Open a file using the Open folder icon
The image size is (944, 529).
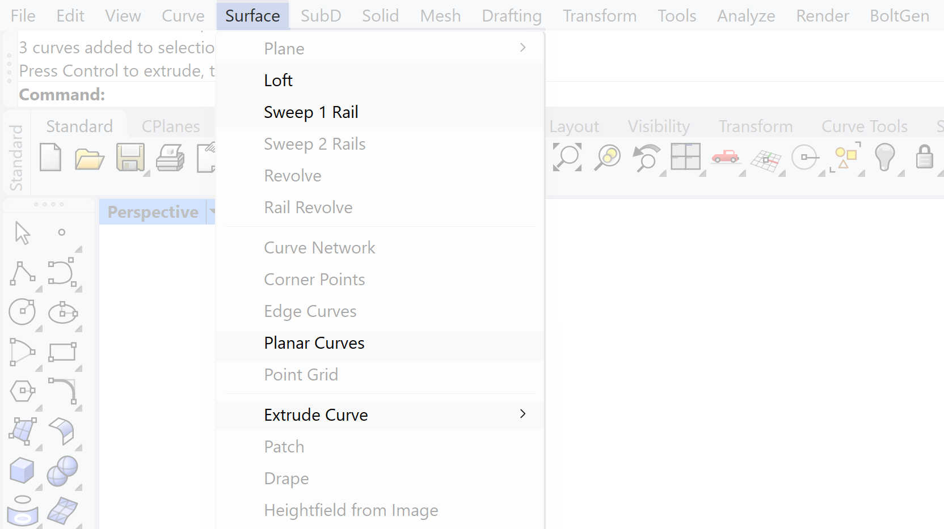click(90, 159)
